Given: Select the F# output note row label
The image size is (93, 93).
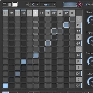Looking at the screenshot, I should [x=79, y=55].
